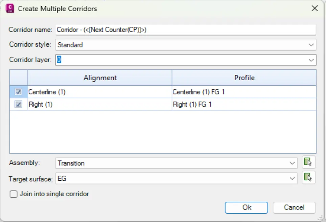The height and width of the screenshot is (222, 326).
Task: Select the Right (1) alignment row
Action: 99,105
